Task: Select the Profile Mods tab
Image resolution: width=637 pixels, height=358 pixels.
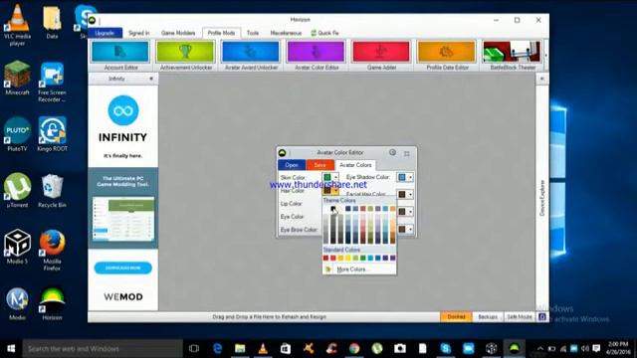Action: tap(221, 33)
